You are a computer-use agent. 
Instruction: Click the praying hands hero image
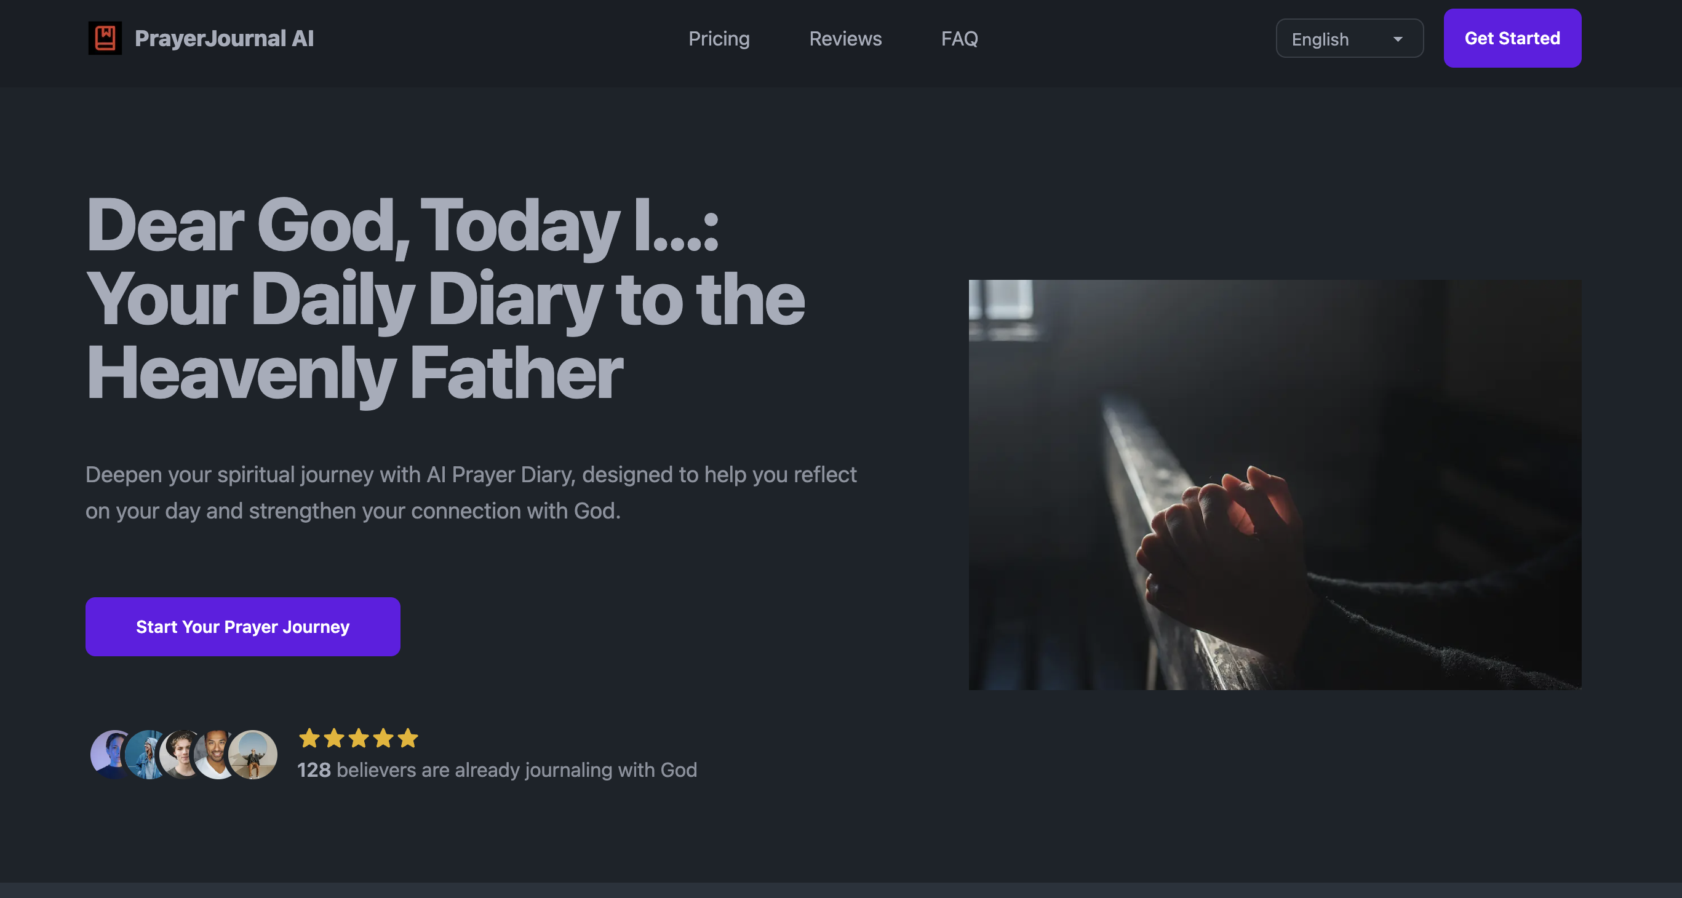click(1275, 485)
